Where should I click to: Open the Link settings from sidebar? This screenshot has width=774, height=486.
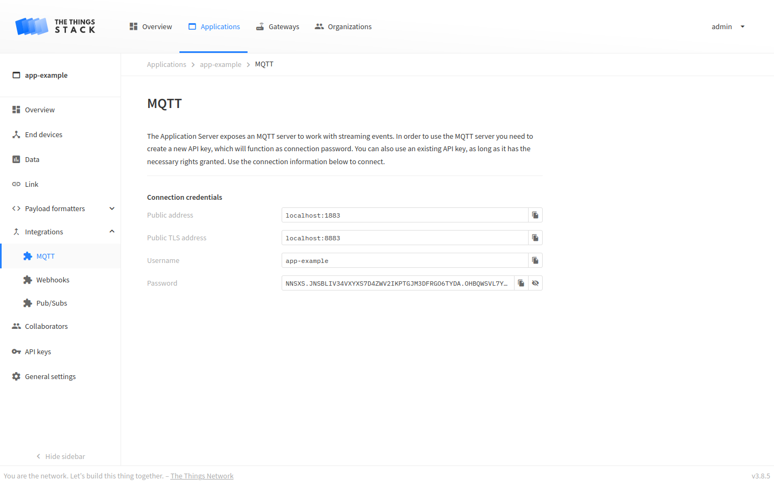click(31, 184)
